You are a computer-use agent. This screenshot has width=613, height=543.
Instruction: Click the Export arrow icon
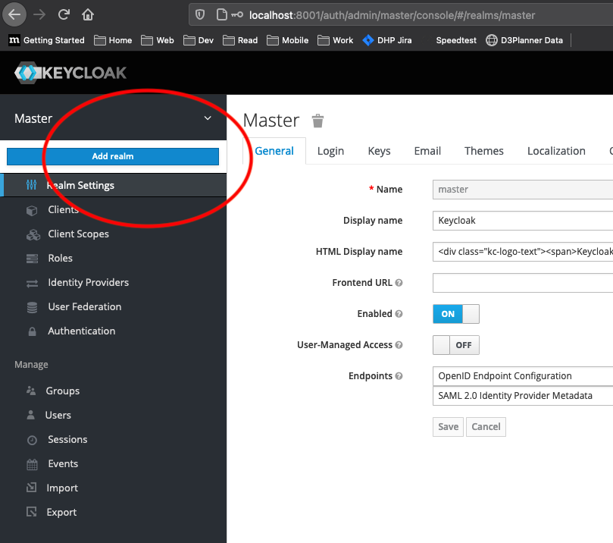[31, 512]
